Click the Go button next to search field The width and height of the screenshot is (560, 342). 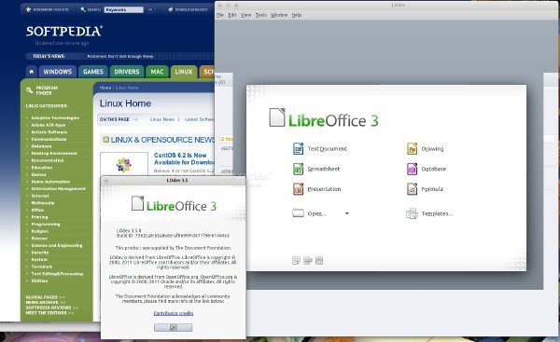(150, 9)
